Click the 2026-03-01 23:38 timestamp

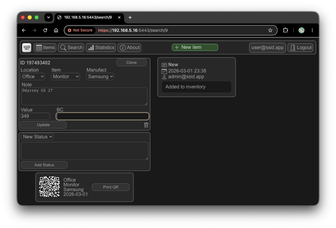187,71
